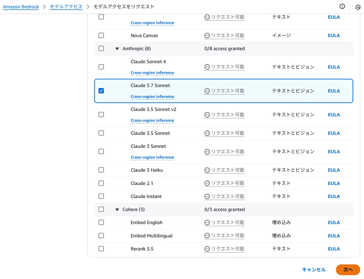Click the orange 次へ button

click(348, 270)
